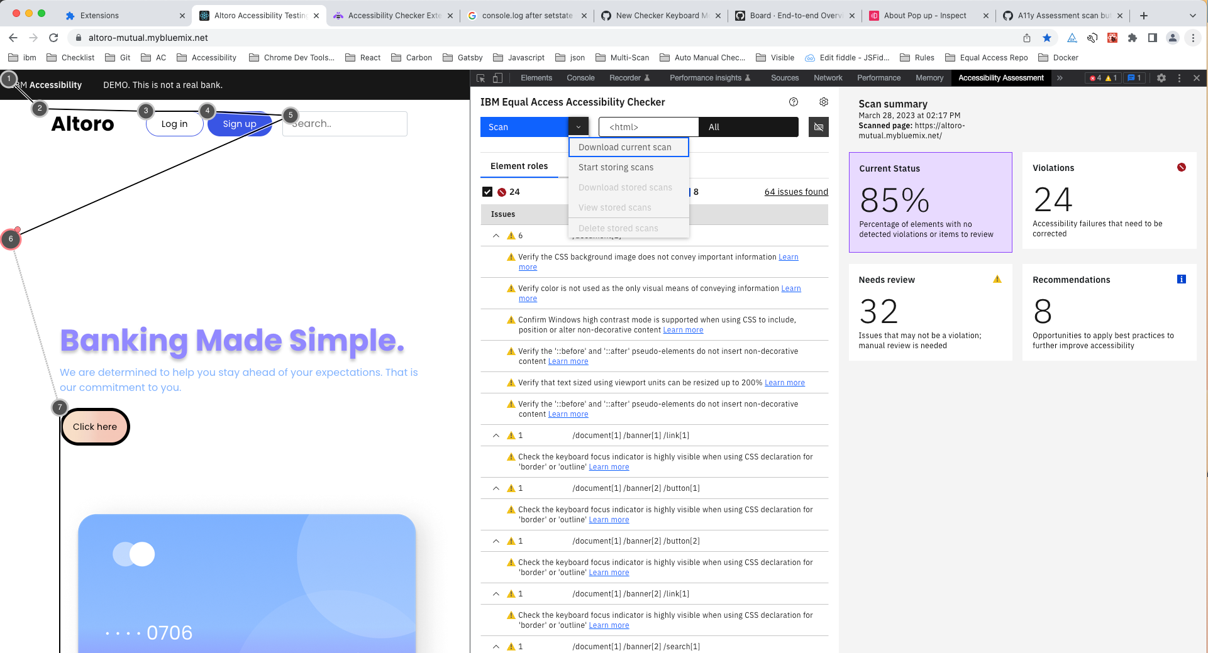The image size is (1208, 653).
Task: Open the axe triangle extension icon
Action: tap(1072, 38)
